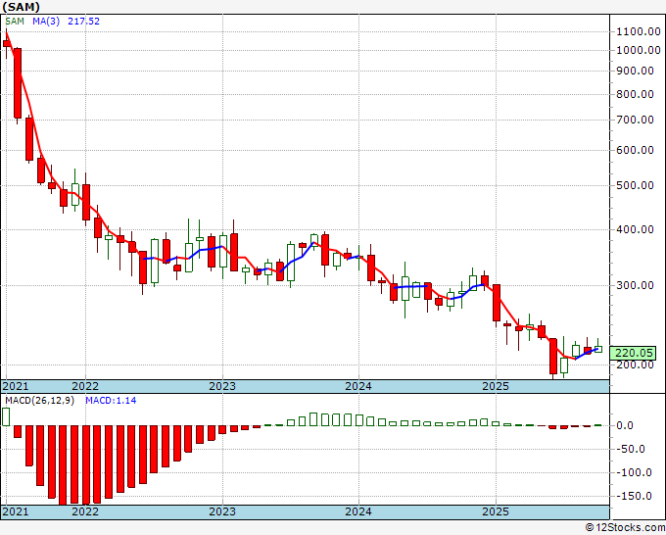Screen dimensions: 666x535
Task: Click the -50.0 MACD axis label
Action: pos(630,449)
